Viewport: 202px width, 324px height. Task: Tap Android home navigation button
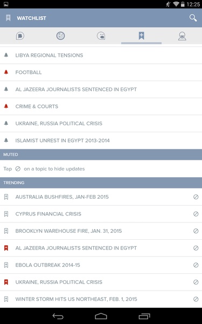[101, 316]
